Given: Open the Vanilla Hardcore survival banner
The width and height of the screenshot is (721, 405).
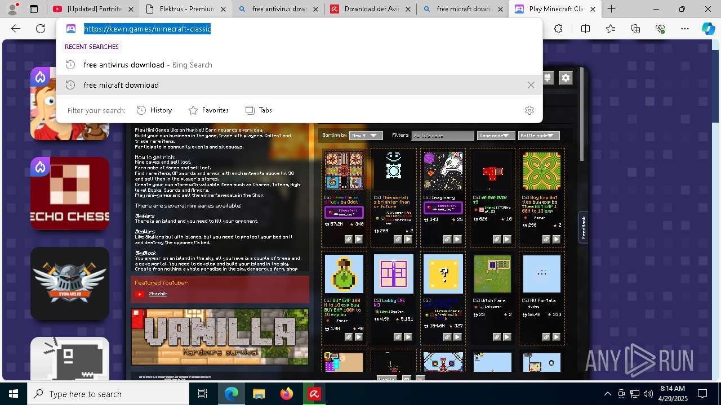Looking at the screenshot, I should pos(220,336).
